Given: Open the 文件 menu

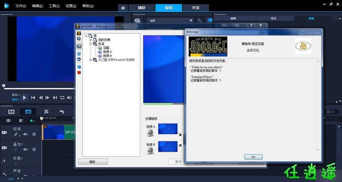Looking at the screenshot, I should pyautogui.click(x=21, y=6).
